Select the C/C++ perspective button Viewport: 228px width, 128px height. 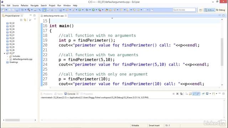coord(209,10)
